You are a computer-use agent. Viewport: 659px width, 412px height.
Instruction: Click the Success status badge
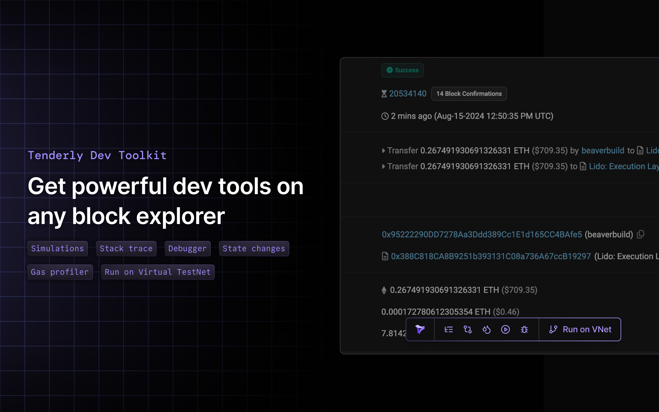[403, 70]
